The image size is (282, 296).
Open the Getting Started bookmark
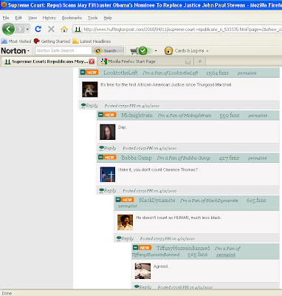click(x=52, y=41)
